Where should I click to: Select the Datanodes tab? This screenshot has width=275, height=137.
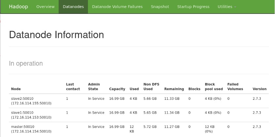tap(73, 7)
